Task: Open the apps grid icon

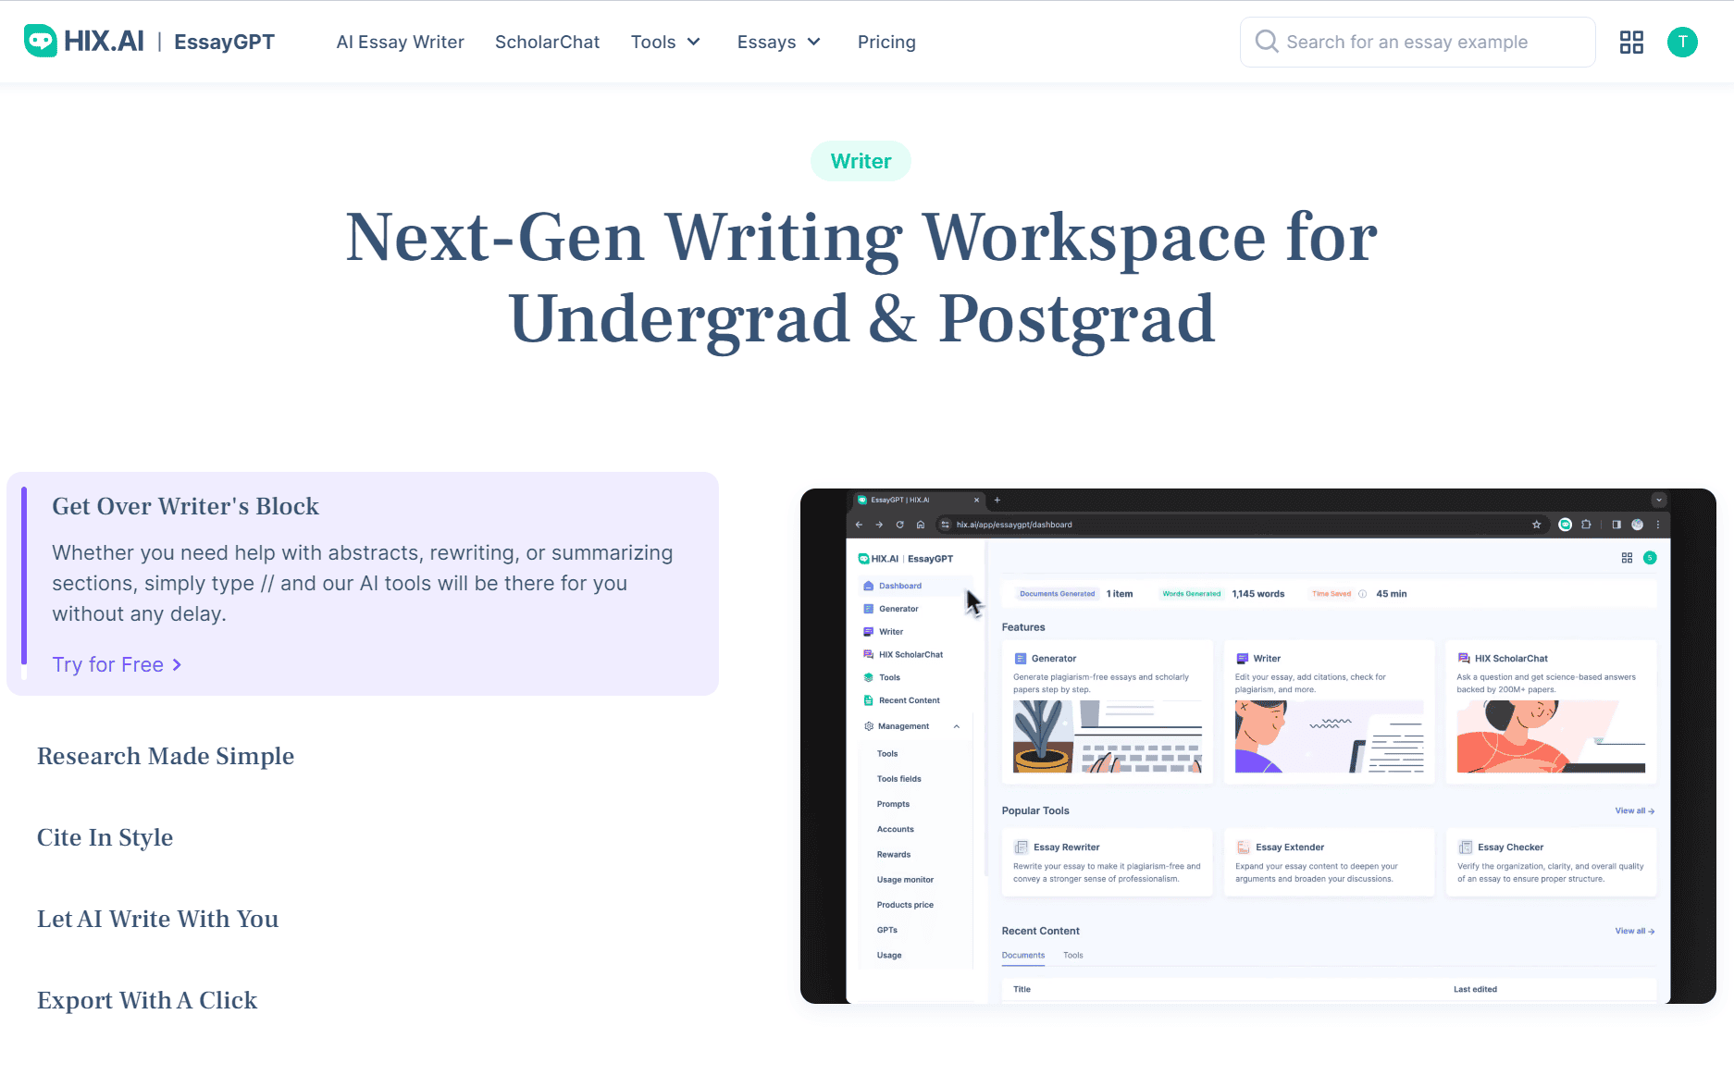Action: (x=1631, y=42)
